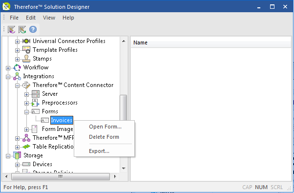Select the Server label

click(x=50, y=94)
